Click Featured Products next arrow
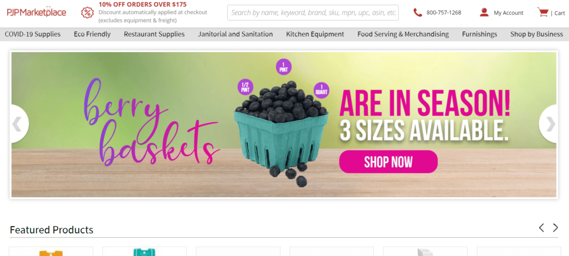The image size is (569, 256). pos(555,228)
